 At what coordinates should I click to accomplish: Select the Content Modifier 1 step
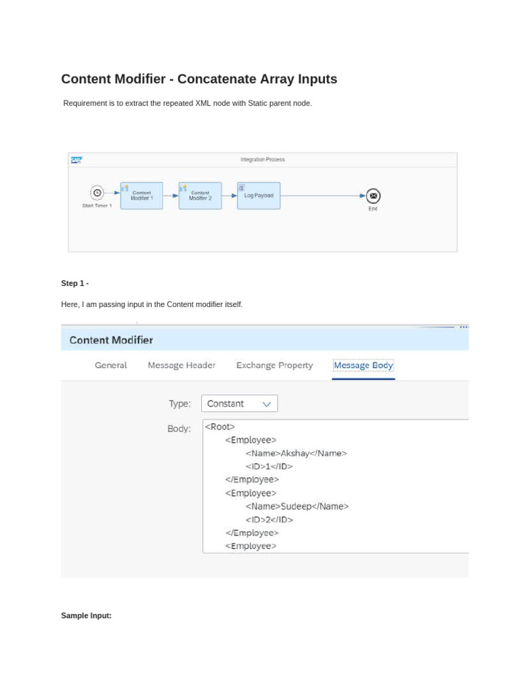pyautogui.click(x=142, y=196)
